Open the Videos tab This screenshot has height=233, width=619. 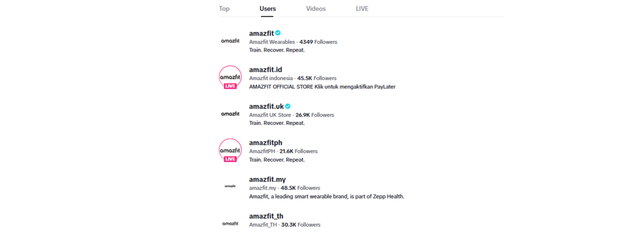click(316, 9)
